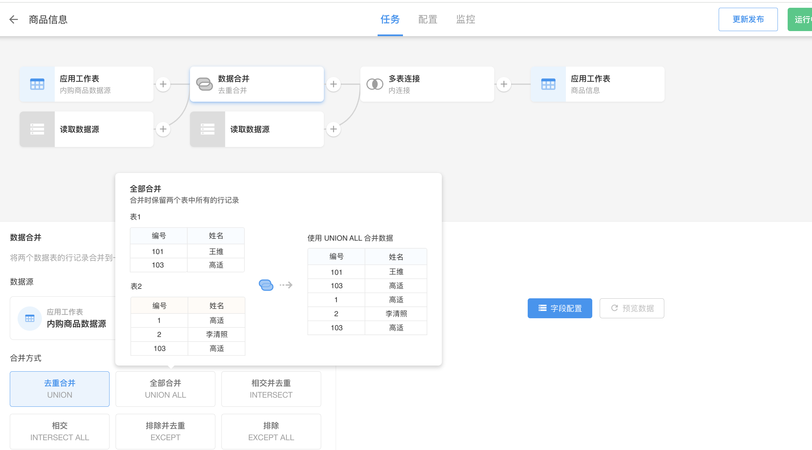Switch to the 配置 tab
Screen dimensions: 812x450
click(x=428, y=20)
